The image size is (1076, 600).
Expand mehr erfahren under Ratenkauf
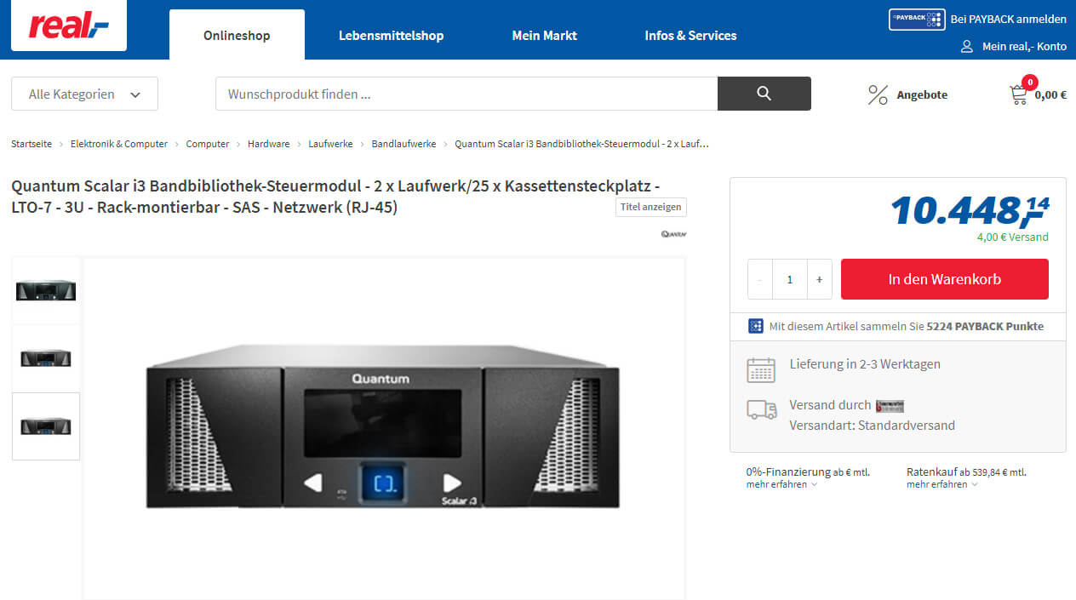(x=941, y=484)
